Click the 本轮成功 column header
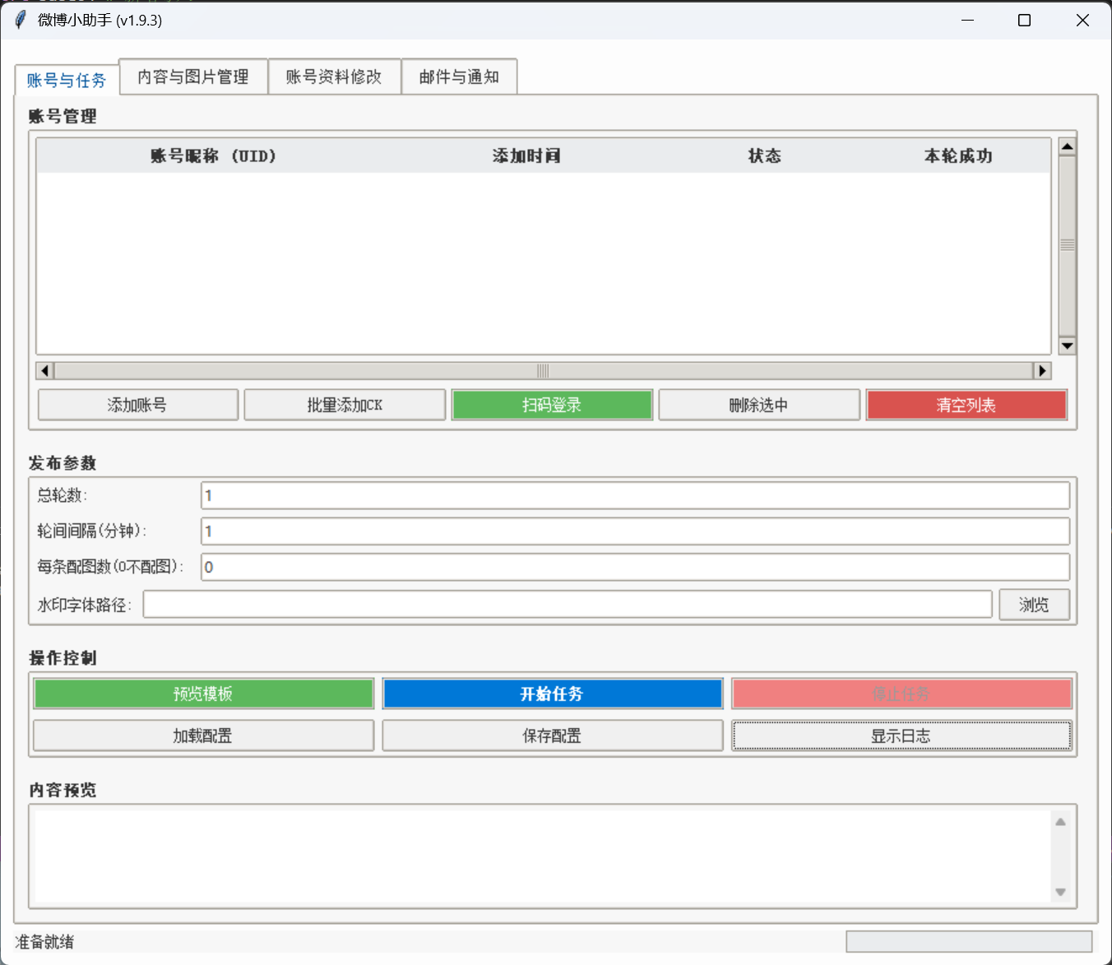1112x965 pixels. 958,155
